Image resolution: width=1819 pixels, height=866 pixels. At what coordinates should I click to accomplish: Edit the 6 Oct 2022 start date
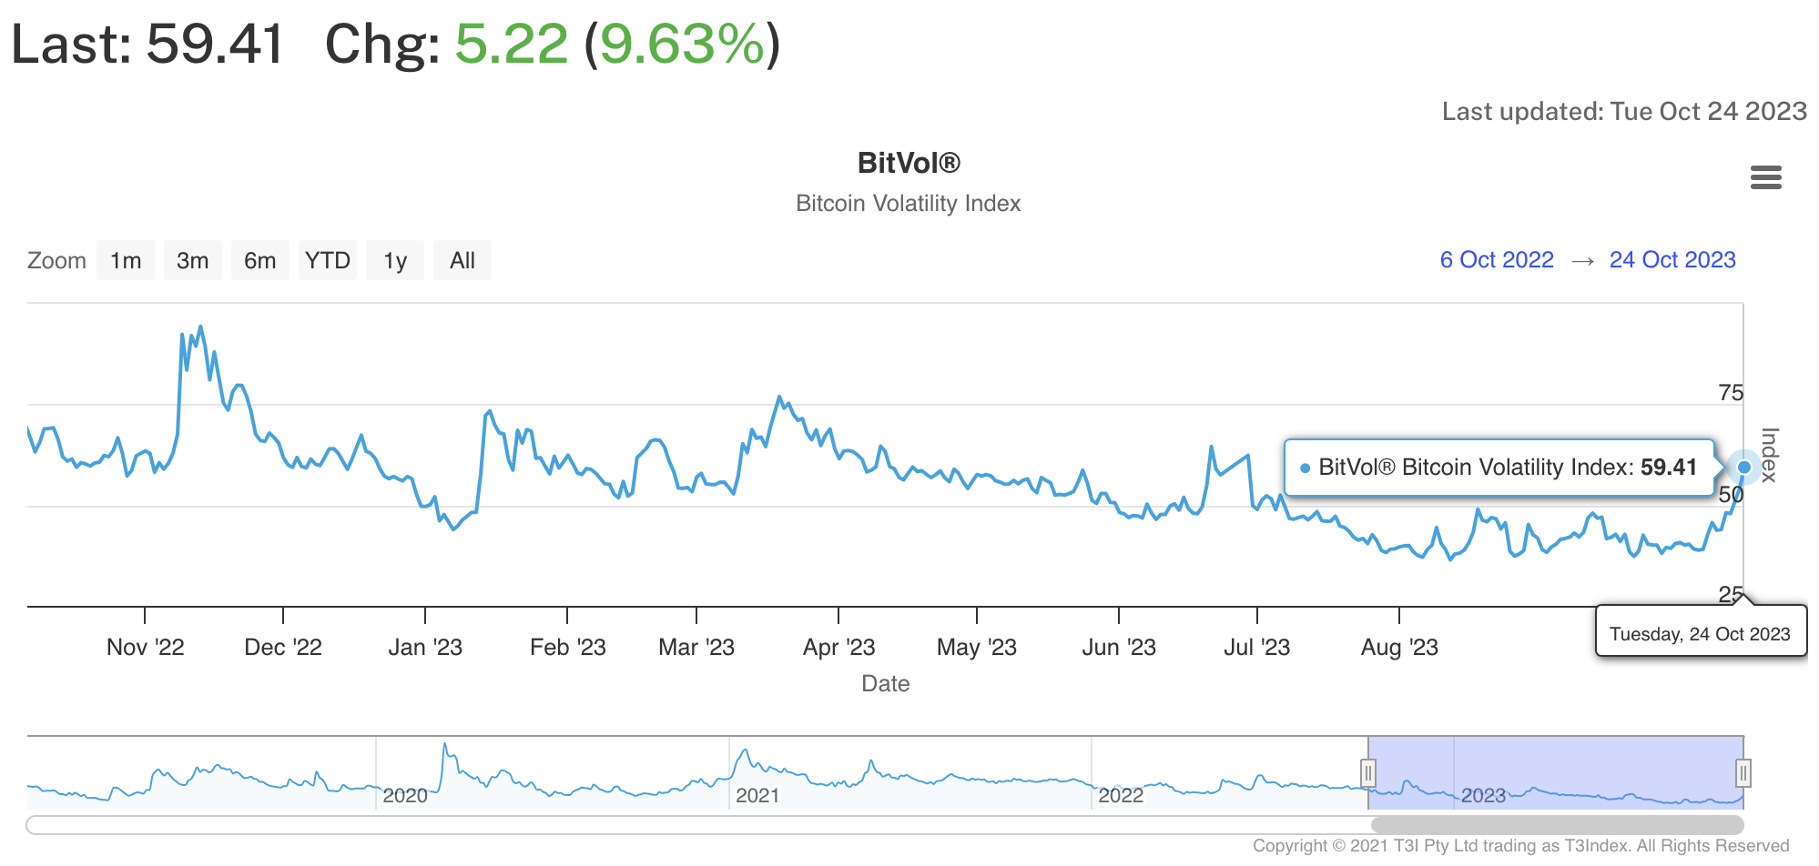point(1496,260)
